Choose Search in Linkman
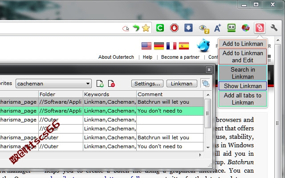The height and width of the screenshot is (178, 285). tap(243, 73)
